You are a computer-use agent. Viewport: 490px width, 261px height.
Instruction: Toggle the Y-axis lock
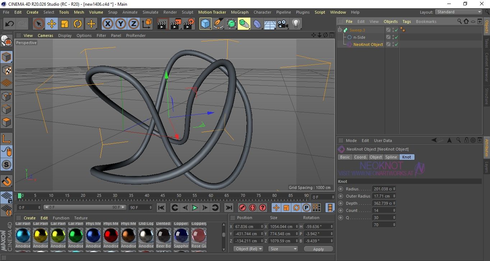121,24
